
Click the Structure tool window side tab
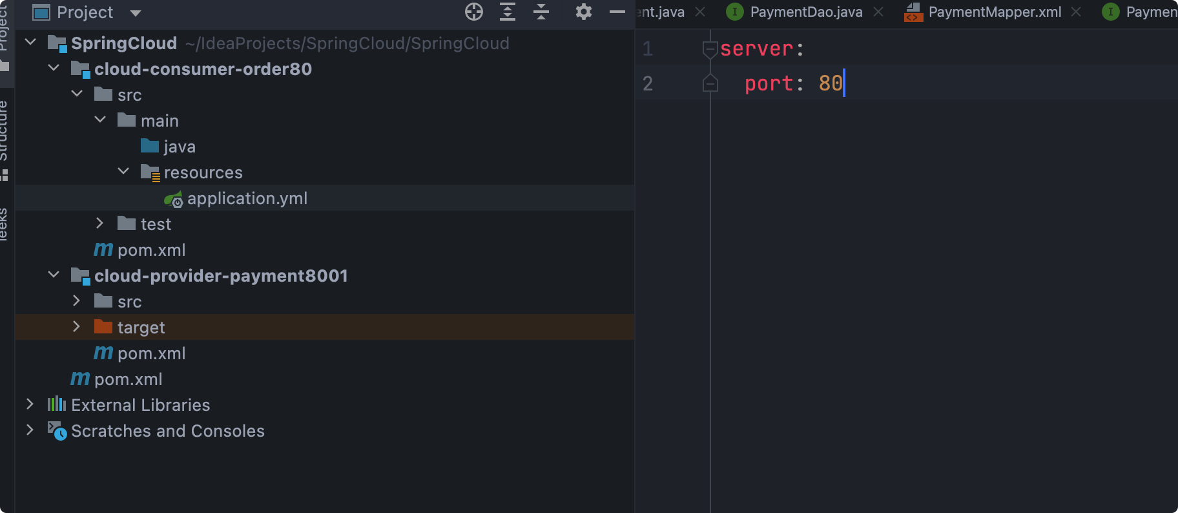pos(4,132)
